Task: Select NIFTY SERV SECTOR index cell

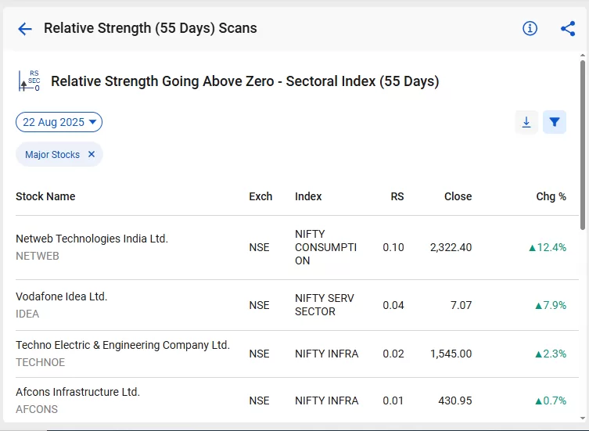Action: [x=324, y=305]
